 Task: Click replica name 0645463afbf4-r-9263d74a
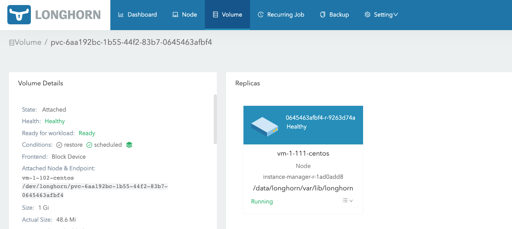(320, 118)
